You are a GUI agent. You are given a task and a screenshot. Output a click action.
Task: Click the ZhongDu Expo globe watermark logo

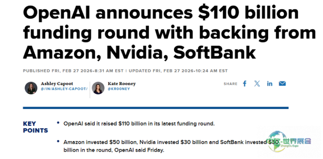pyautogui.click(x=277, y=141)
